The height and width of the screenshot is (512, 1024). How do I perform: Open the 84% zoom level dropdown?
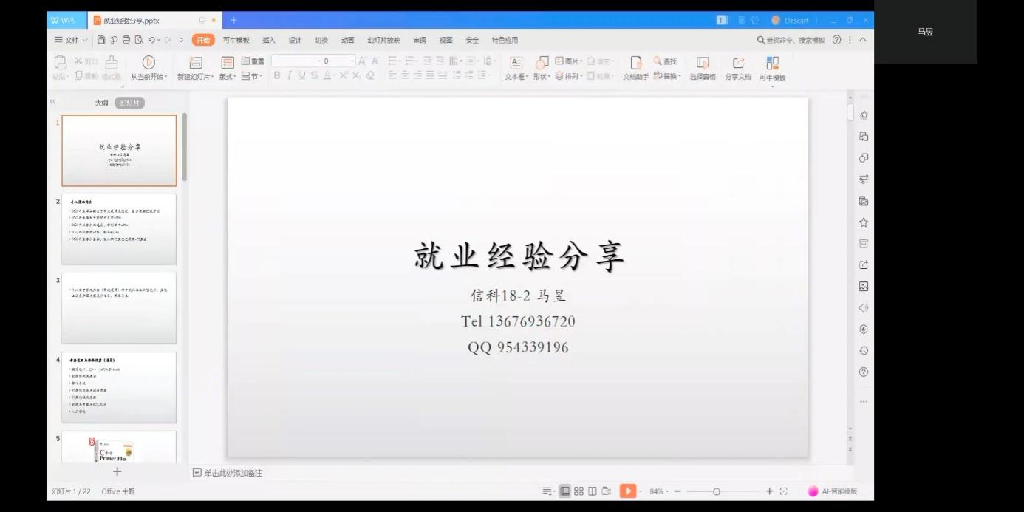click(658, 491)
